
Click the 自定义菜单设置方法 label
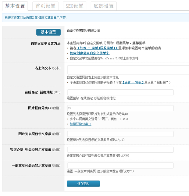[46, 44]
